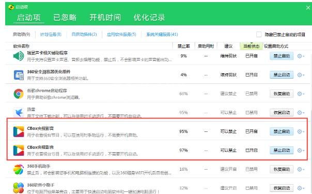The height and width of the screenshot is (194, 312).
Task: Open gear dropdown for CBox央视影音 95% row
Action: (301, 131)
